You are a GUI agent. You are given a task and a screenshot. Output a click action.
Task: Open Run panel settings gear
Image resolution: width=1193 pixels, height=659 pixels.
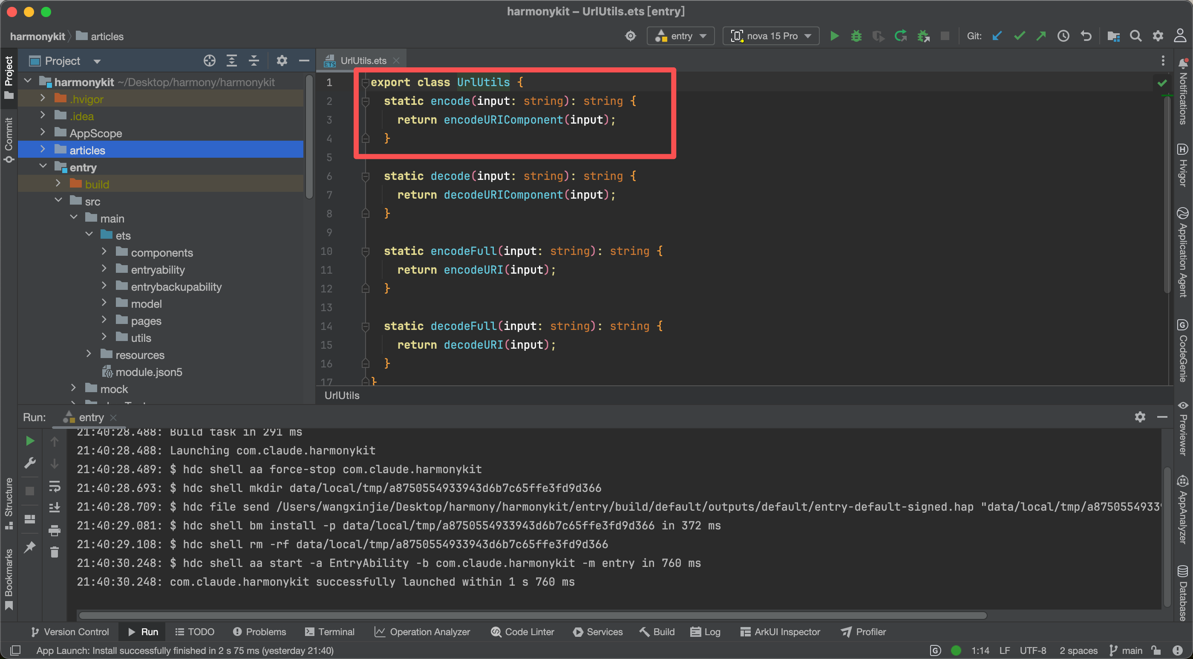click(x=1140, y=417)
